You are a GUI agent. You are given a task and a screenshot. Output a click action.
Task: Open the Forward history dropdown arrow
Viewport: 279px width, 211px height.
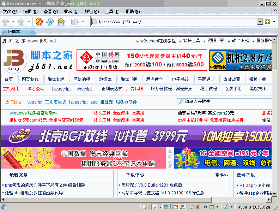pos(29,22)
